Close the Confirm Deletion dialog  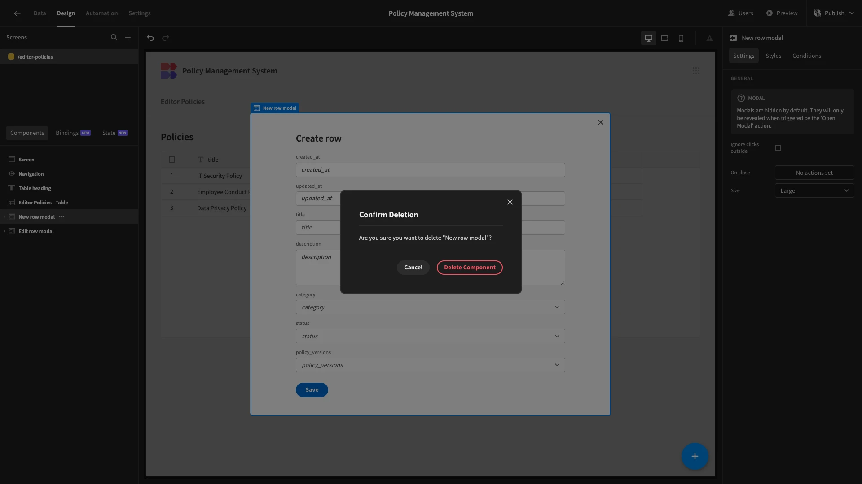pos(510,202)
